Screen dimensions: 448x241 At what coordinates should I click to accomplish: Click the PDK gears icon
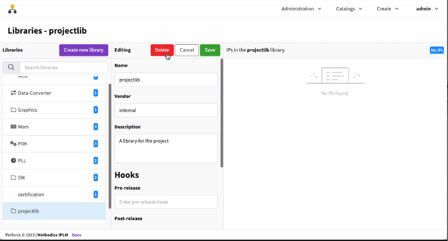pyautogui.click(x=13, y=144)
